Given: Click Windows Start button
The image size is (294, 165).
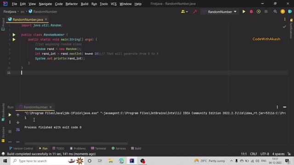Looking at the screenshot, I should coord(5,161).
